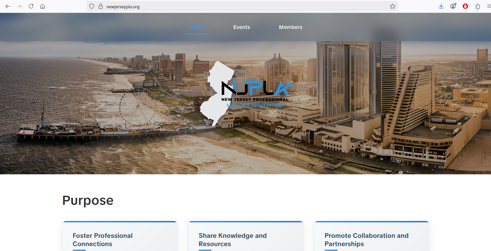The image size is (491, 251).
Task: Switch to the Events page
Action: tap(241, 27)
